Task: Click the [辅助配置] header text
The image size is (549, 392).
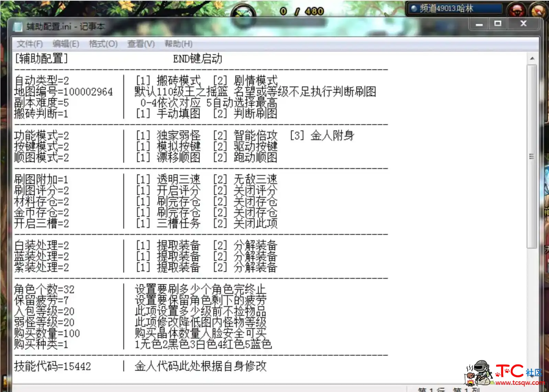Action: tap(42, 59)
